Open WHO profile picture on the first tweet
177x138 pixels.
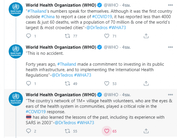coord(16,9)
